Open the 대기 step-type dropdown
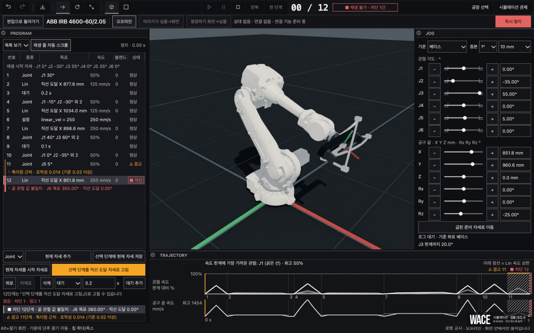 [x=68, y=283]
